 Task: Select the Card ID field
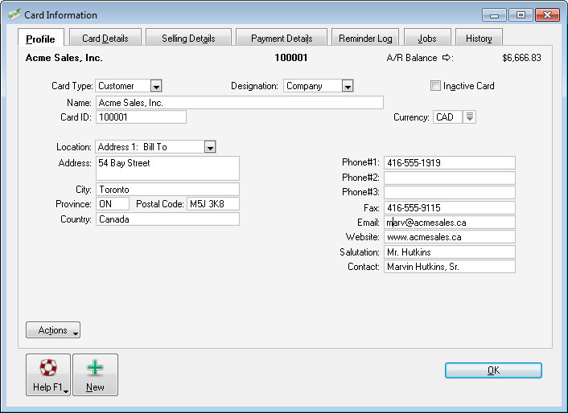click(141, 117)
